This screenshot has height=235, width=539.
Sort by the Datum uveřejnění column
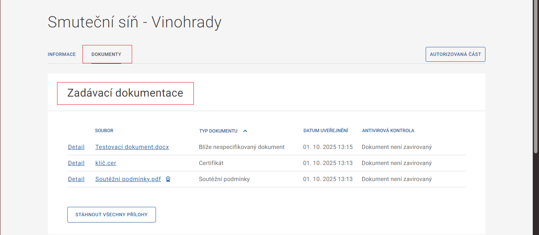(326, 131)
